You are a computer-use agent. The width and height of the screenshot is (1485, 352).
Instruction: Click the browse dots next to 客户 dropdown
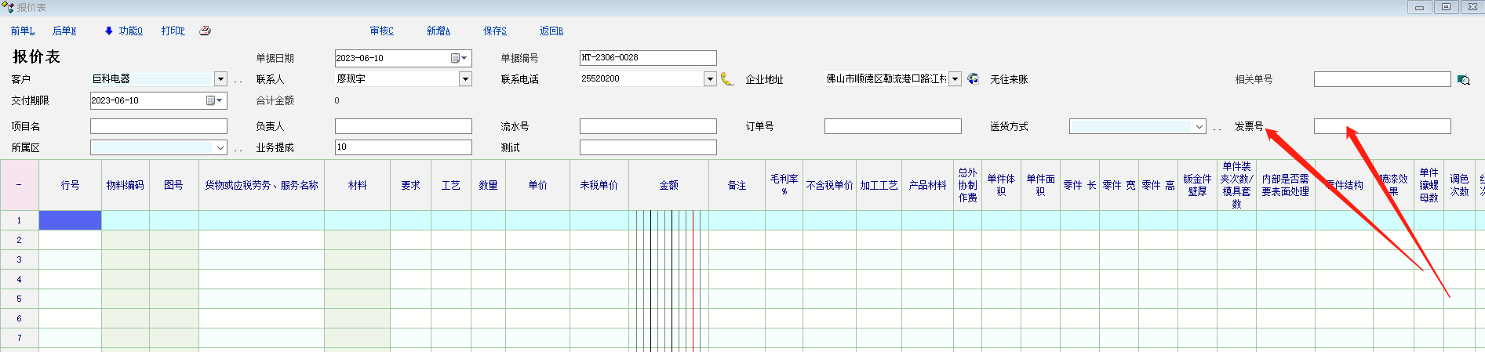pyautogui.click(x=238, y=80)
